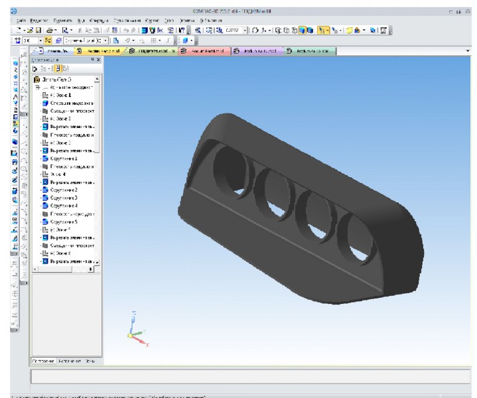477x398 pixels.
Task: Click the layers manager icon
Action: [x=58, y=40]
